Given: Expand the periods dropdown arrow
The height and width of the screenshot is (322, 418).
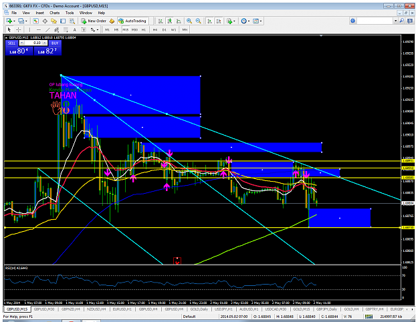Looking at the screenshot, I should point(249,21).
